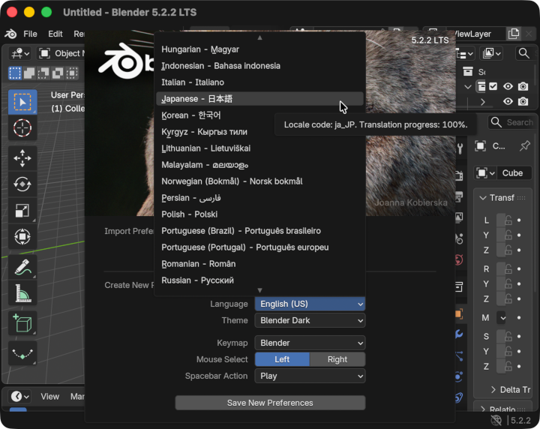The width and height of the screenshot is (540, 429).
Task: Choose the Annotate pencil tool
Action: pyautogui.click(x=22, y=267)
